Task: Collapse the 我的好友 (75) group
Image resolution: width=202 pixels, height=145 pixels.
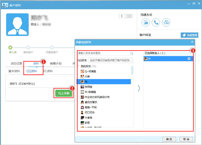Action: tap(78, 66)
